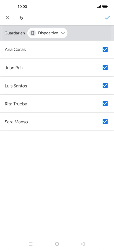
Task: Deselect the Rita Trueba checkbox
Action: (105, 104)
